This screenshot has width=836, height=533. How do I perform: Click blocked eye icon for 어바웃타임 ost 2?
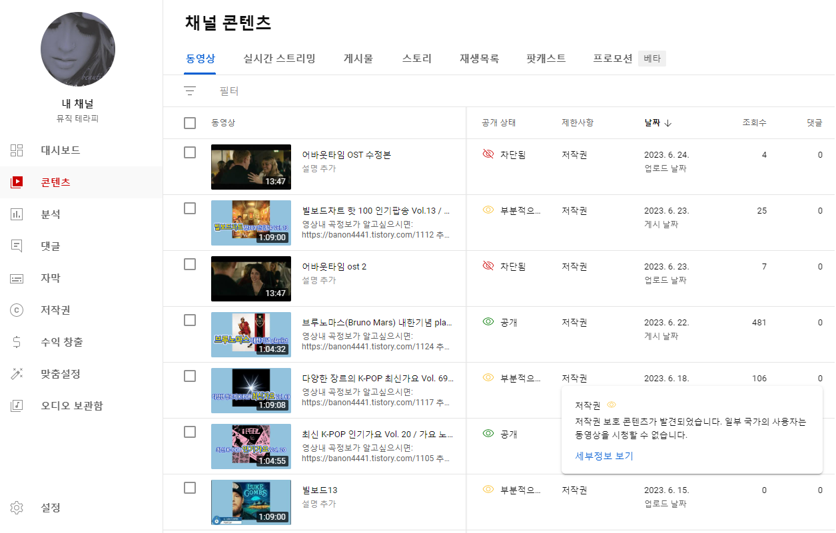(x=488, y=266)
